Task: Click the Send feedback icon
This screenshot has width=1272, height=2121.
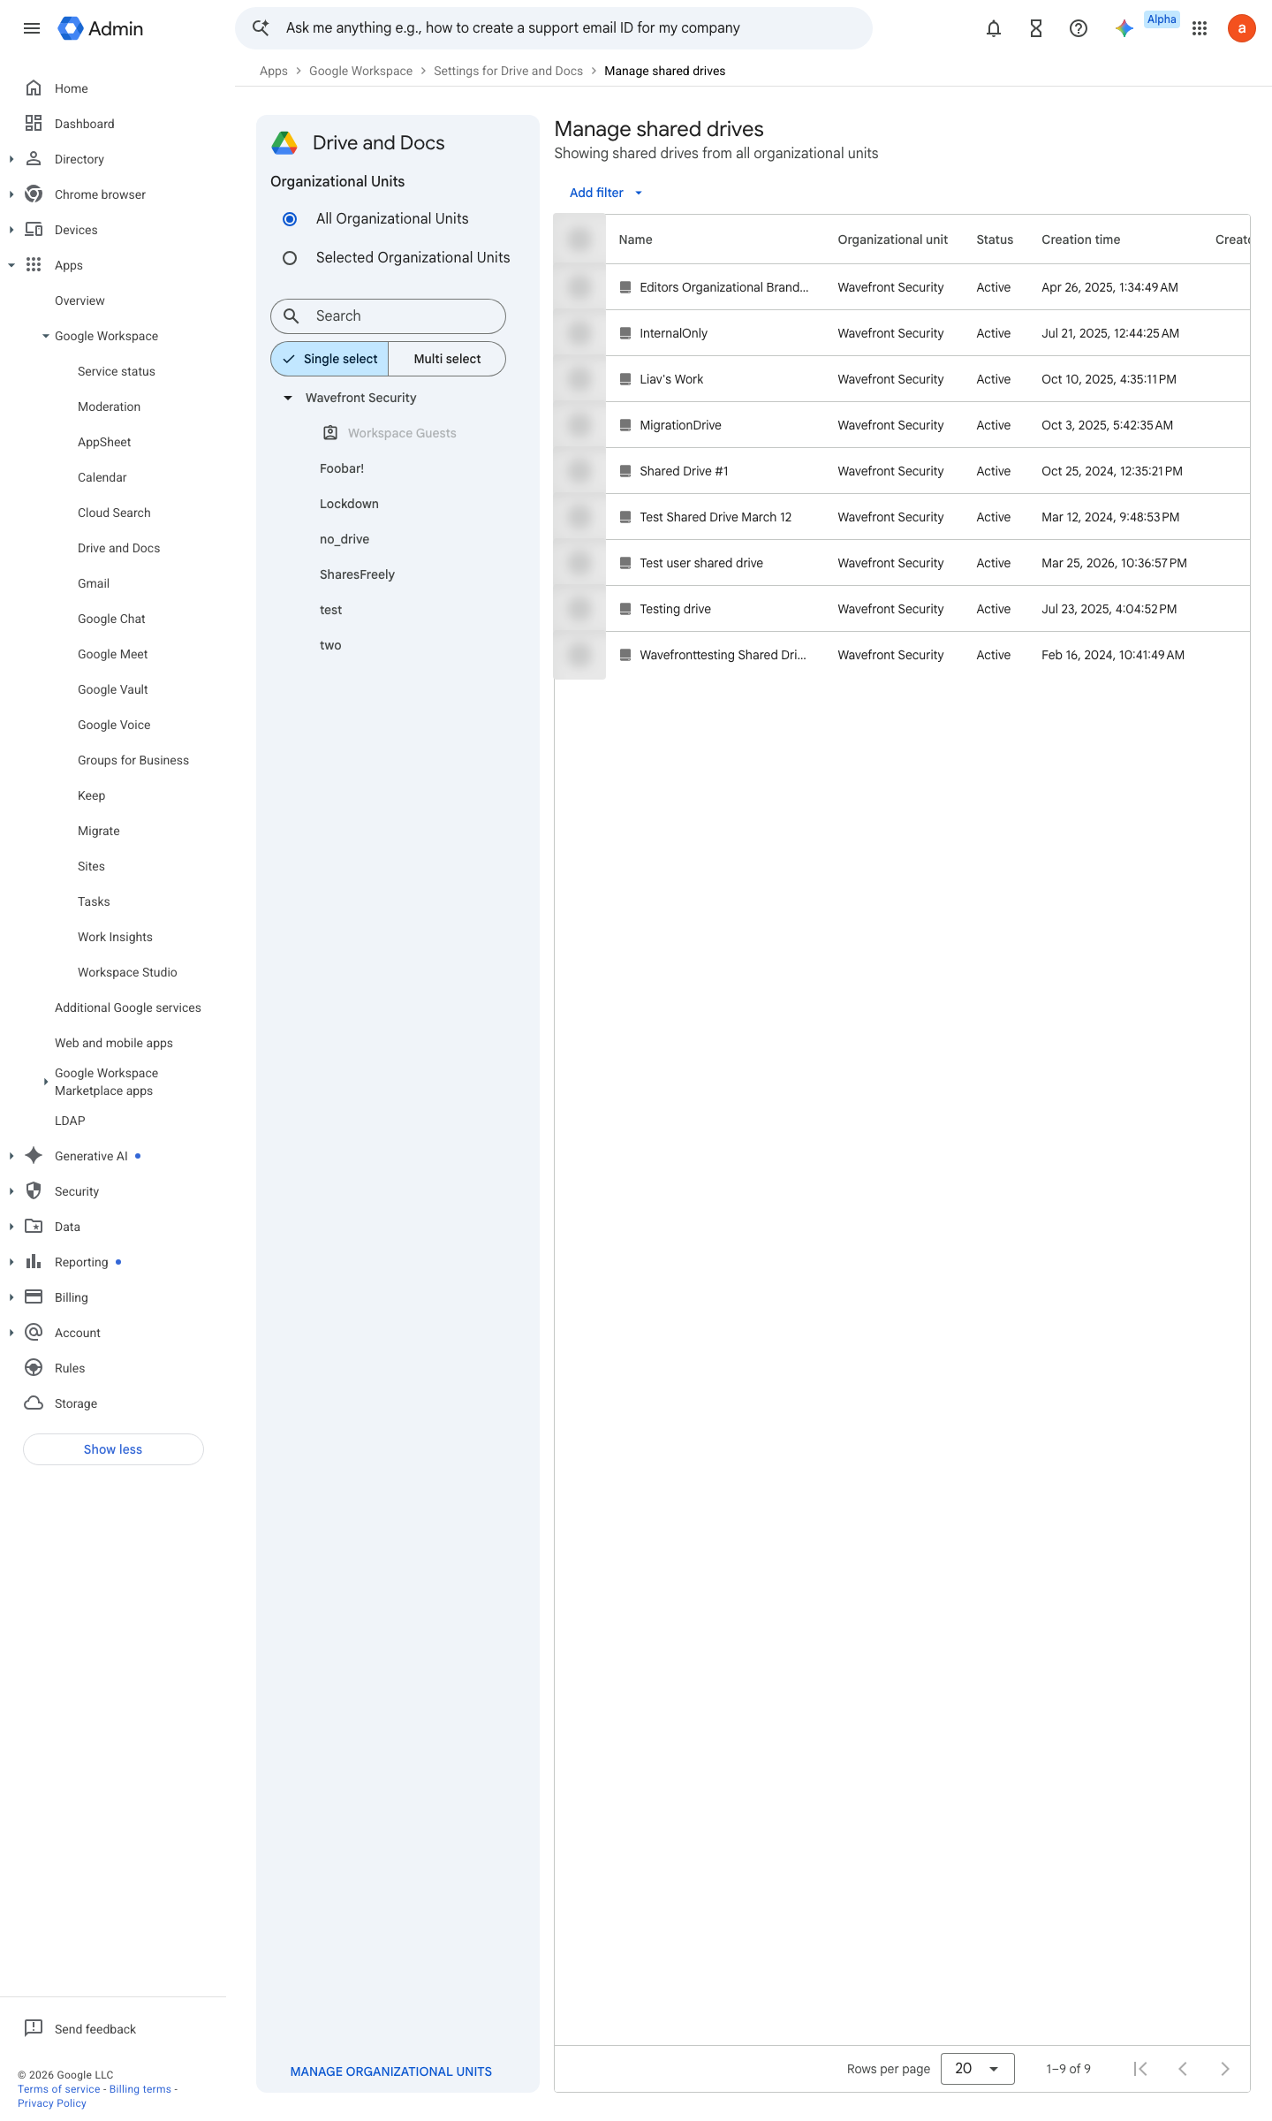Action: (34, 2028)
